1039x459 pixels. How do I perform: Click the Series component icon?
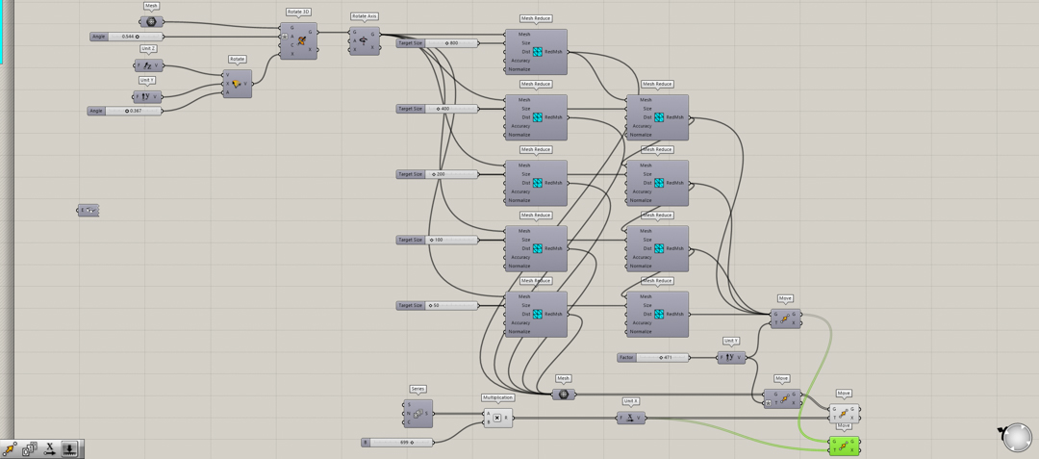click(418, 414)
